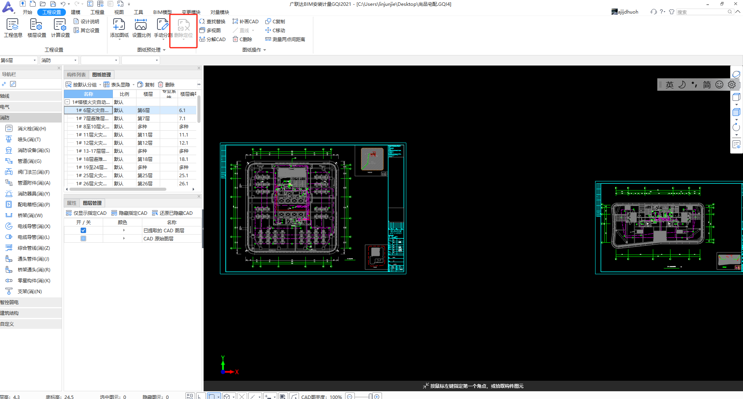Switch to 属性 tab

pyautogui.click(x=72, y=203)
